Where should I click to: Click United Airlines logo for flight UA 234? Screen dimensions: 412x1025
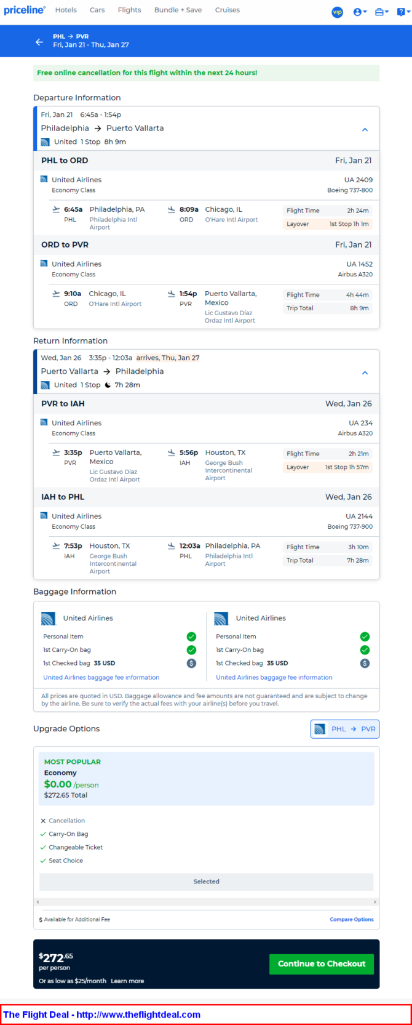(x=44, y=422)
